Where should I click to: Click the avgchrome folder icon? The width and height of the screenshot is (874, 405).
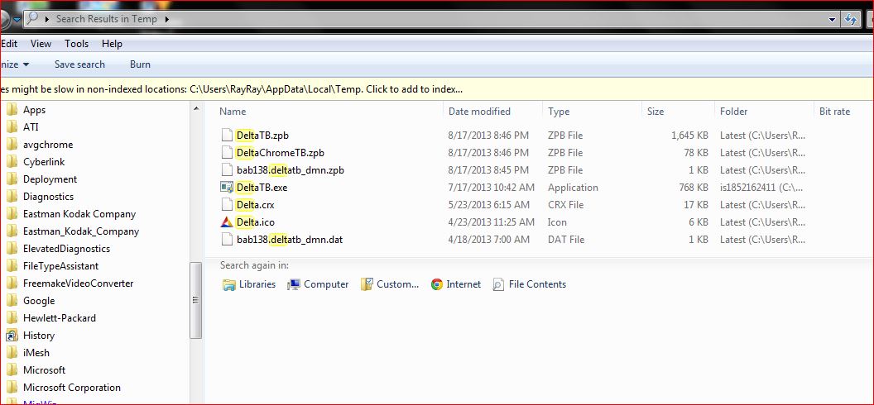tap(12, 144)
